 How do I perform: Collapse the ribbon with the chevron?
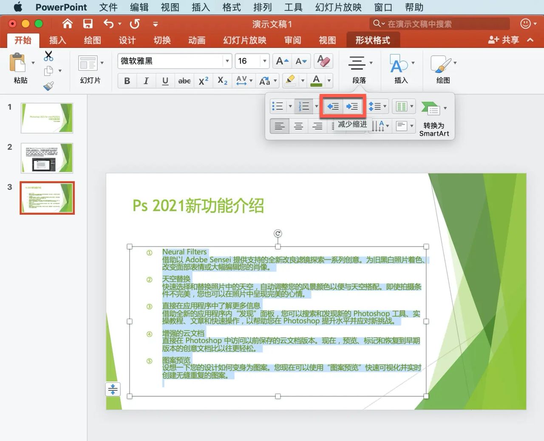[530, 40]
